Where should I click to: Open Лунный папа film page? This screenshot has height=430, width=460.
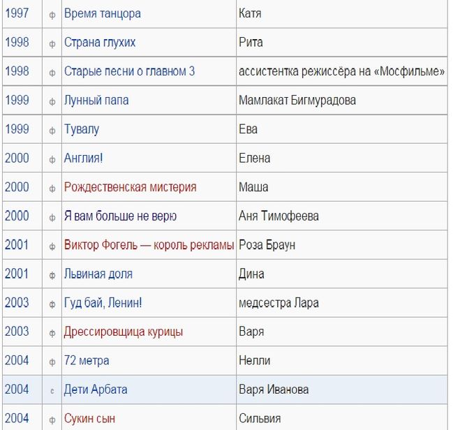pos(96,101)
